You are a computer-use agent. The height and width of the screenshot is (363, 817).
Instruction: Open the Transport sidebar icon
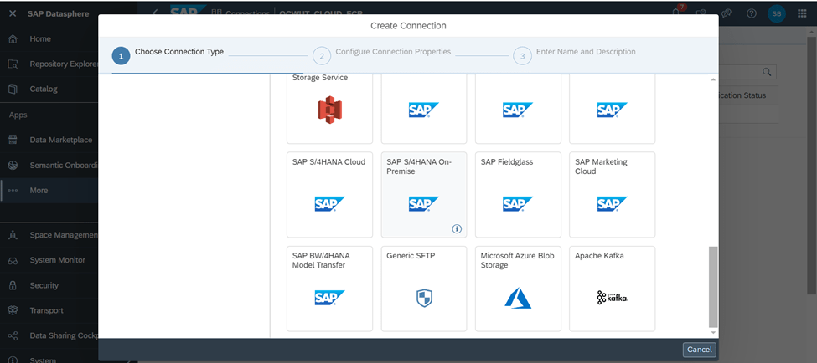13,310
